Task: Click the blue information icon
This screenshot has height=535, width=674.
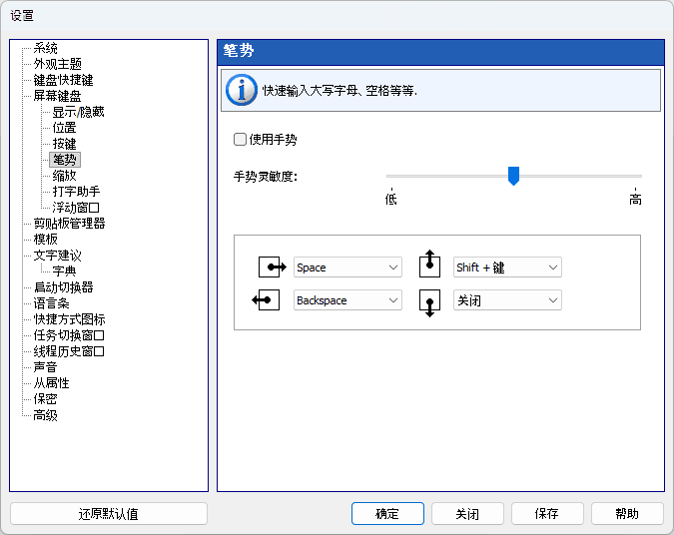Action: click(x=242, y=90)
